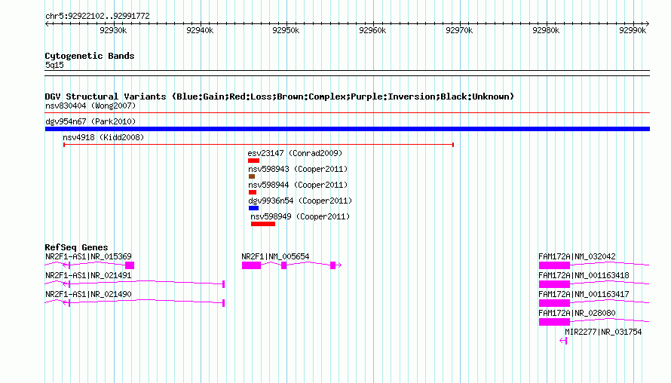Click the 92970k ruler tick label

(x=459, y=30)
